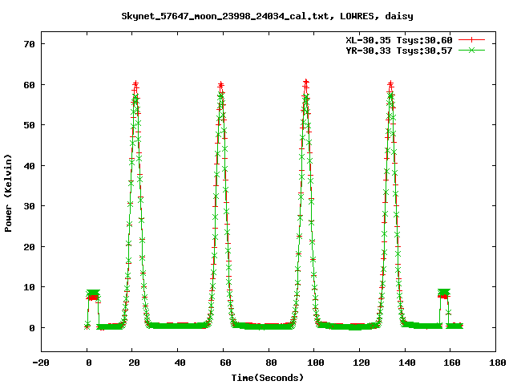The height and width of the screenshot is (385, 513).
Task: Click y-axis tick label 70
Action: pyautogui.click(x=29, y=44)
